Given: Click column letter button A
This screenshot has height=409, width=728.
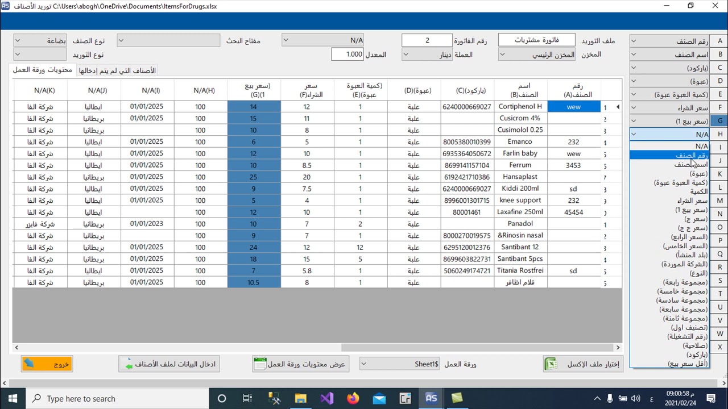Looking at the screenshot, I should coord(720,41).
